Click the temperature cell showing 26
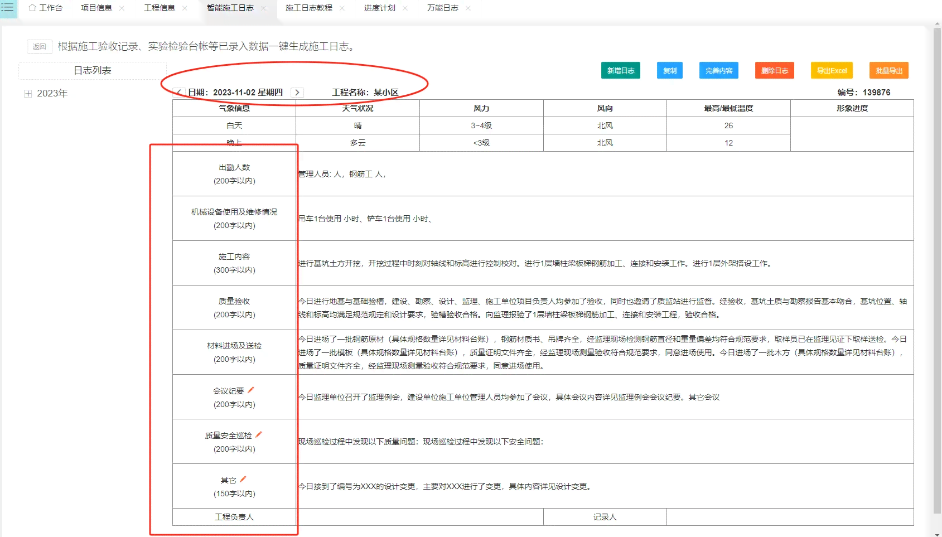 pos(728,125)
